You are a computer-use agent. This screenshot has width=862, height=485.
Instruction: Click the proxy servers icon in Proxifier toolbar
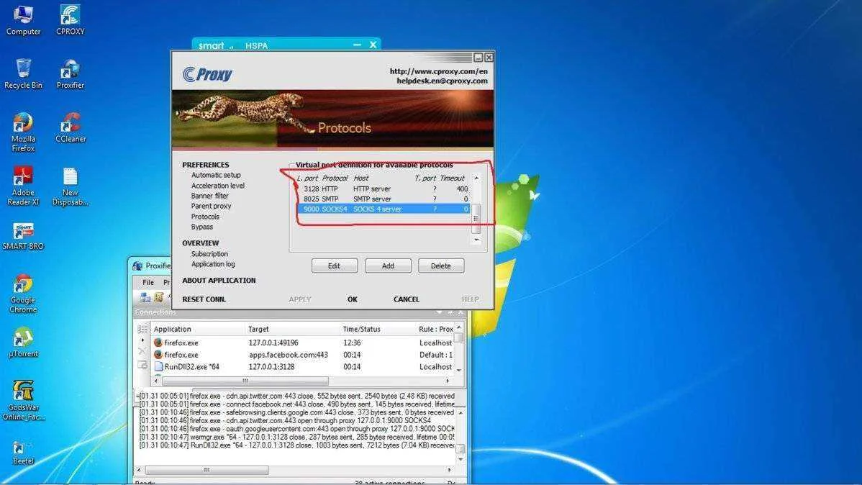[x=145, y=297]
